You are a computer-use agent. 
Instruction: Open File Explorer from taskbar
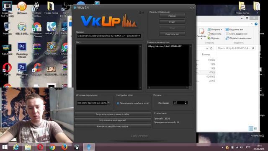point(28,147)
